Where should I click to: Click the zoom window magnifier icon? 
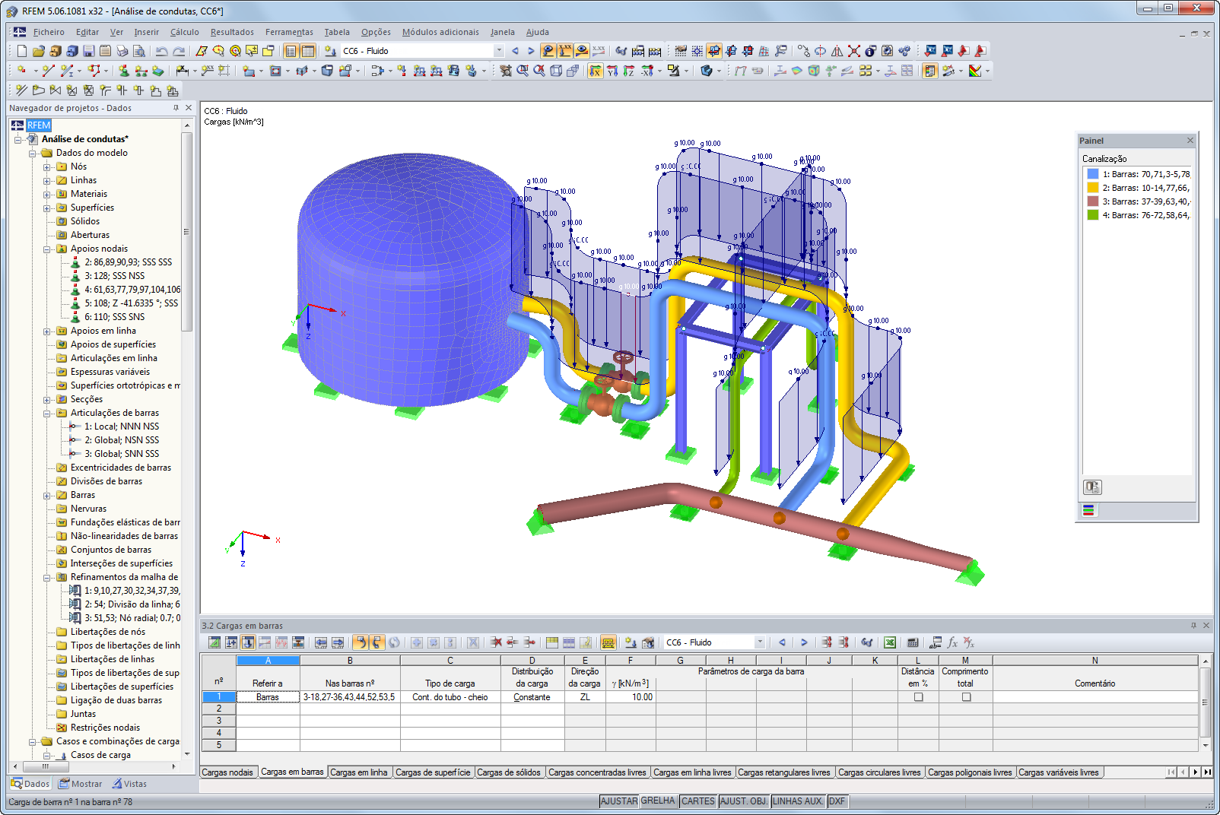523,71
